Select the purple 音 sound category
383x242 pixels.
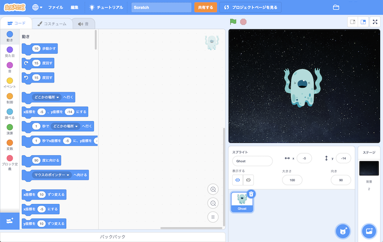pyautogui.click(x=10, y=67)
